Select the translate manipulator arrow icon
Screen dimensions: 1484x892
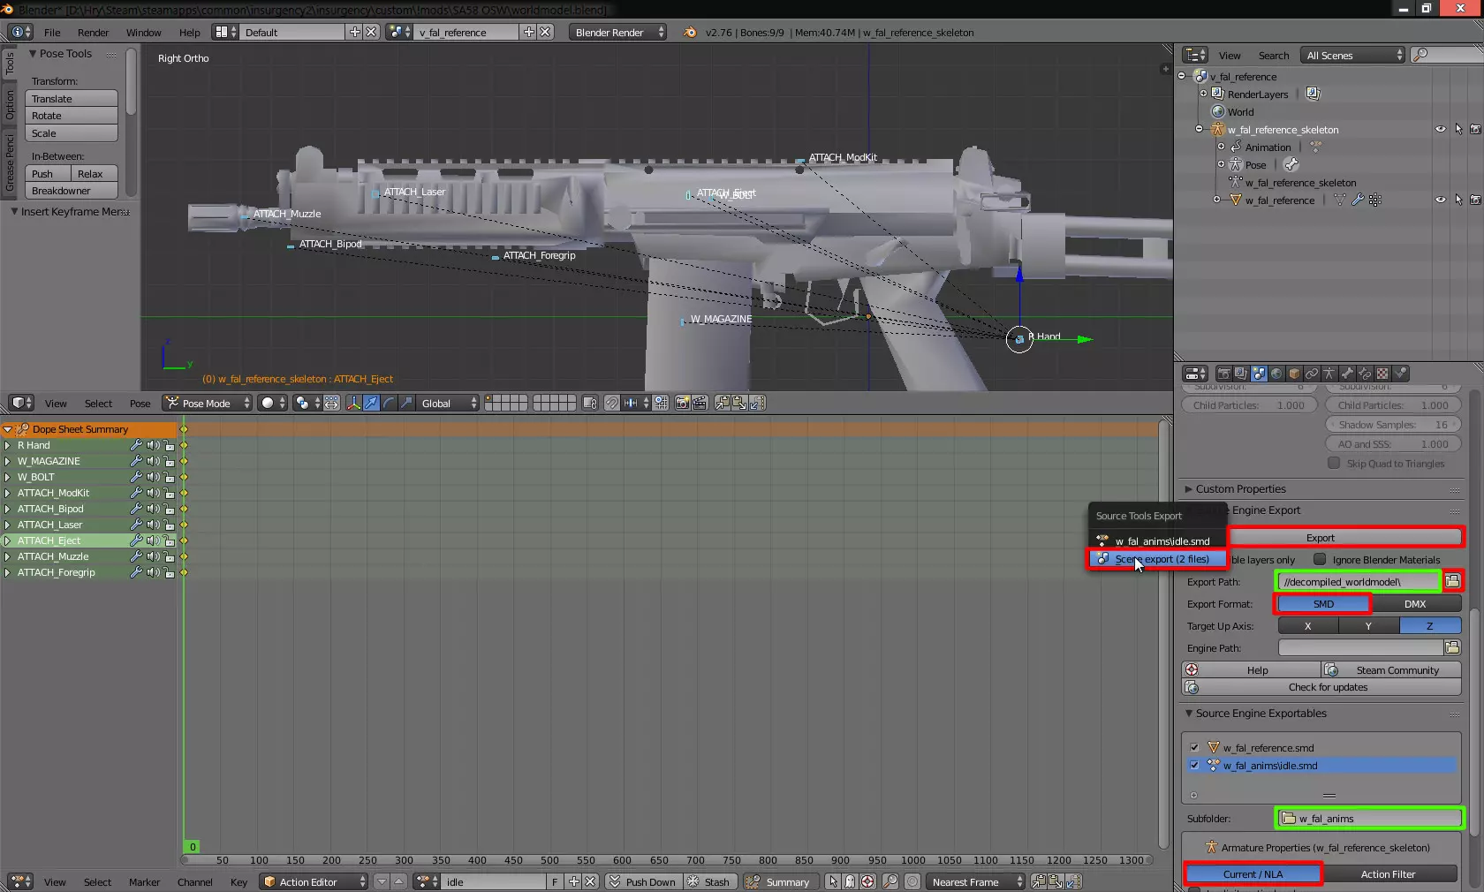coord(371,404)
